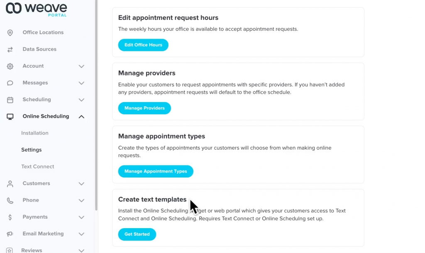This screenshot has width=425, height=253.
Task: Select the Online Scheduling monitor icon
Action: coord(10,117)
